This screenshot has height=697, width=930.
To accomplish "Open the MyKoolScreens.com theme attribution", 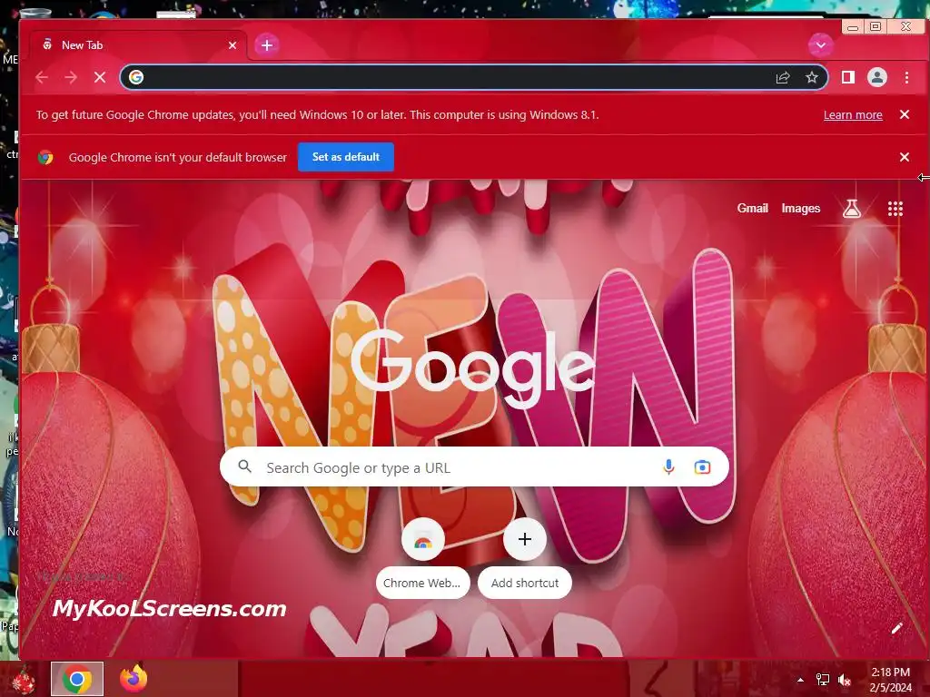I will 169,609.
